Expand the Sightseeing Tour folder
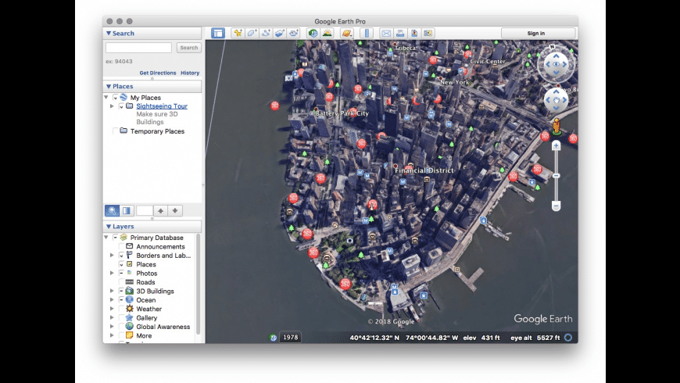 [x=112, y=106]
